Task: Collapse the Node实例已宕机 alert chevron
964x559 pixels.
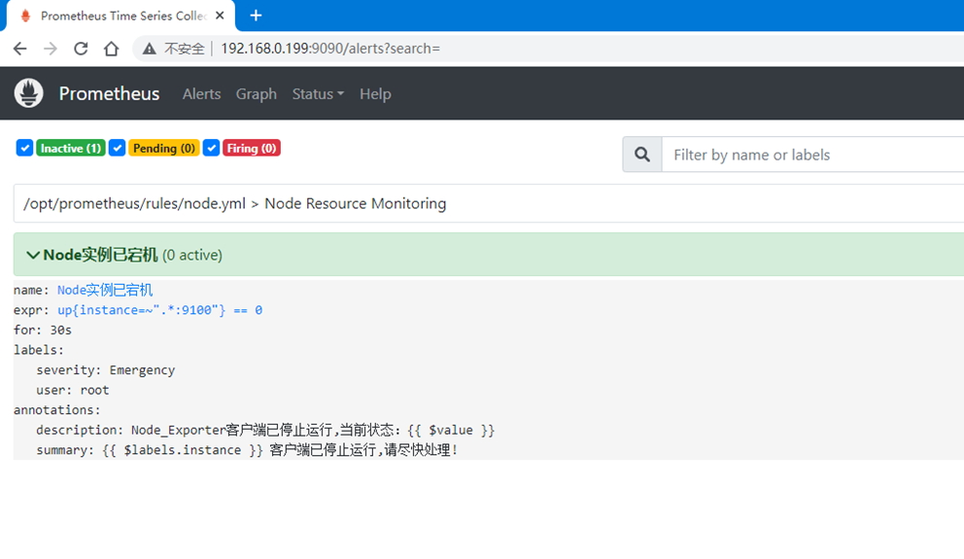Action: pyautogui.click(x=33, y=255)
